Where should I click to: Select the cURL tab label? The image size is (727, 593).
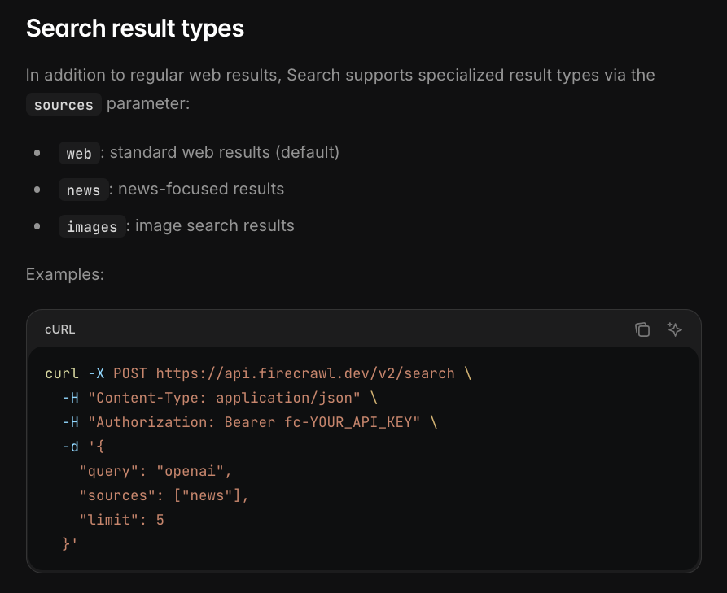(60, 329)
